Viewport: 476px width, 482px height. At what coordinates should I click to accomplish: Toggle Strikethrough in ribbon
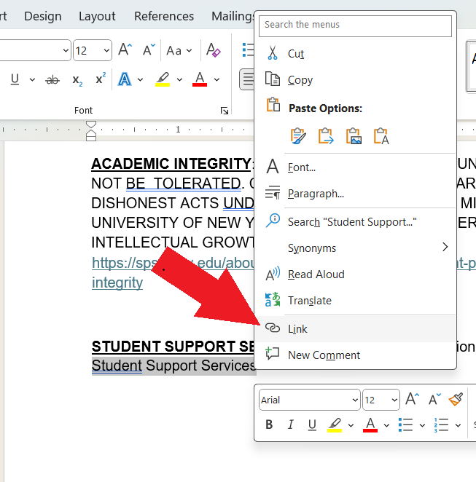pyautogui.click(x=52, y=80)
